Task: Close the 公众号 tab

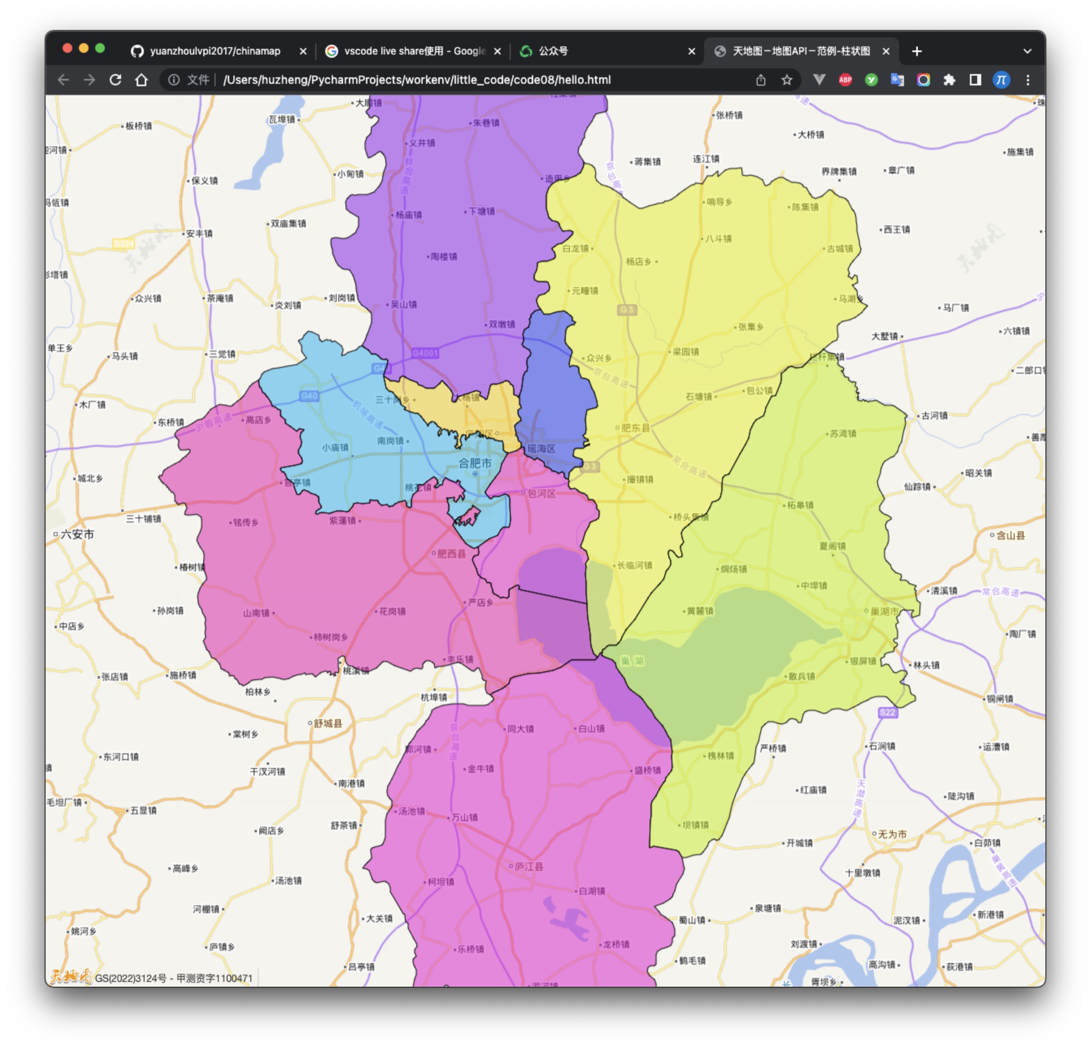Action: pyautogui.click(x=691, y=51)
